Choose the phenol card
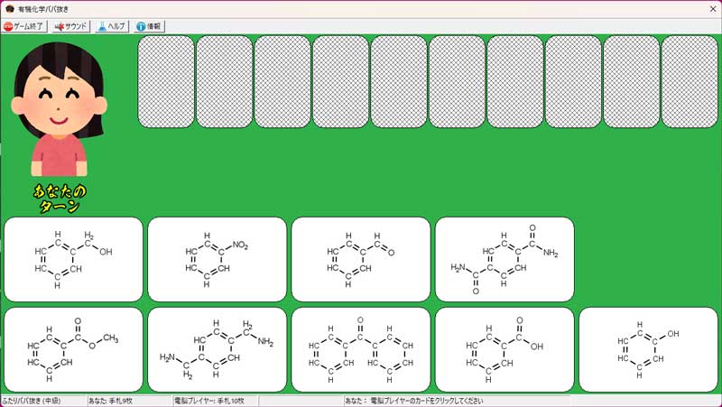Screen dimensions: 722x407 pyautogui.click(x=648, y=349)
